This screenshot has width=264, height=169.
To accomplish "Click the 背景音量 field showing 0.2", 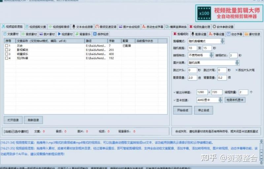I will point(222,78).
